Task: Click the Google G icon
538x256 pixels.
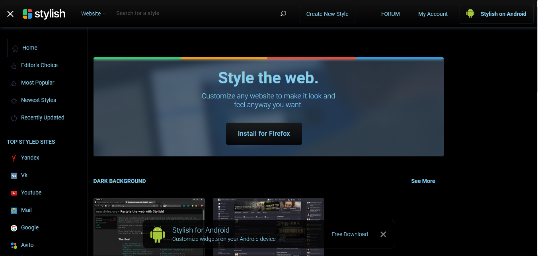Action: 14,228
